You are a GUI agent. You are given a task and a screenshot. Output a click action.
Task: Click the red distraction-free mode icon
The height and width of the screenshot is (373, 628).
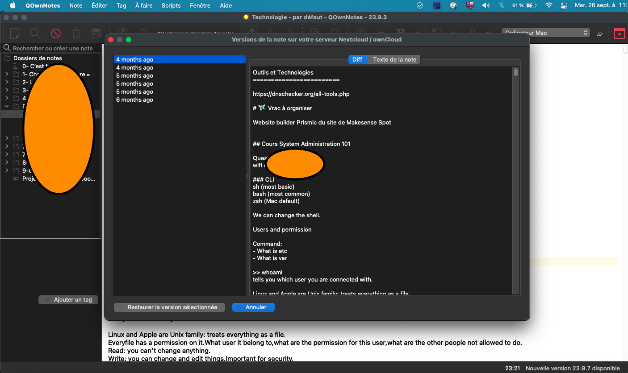(619, 33)
